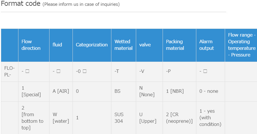The image size is (257, 134).
Task: Select the "Flow direction" column header
Action: tap(31, 45)
